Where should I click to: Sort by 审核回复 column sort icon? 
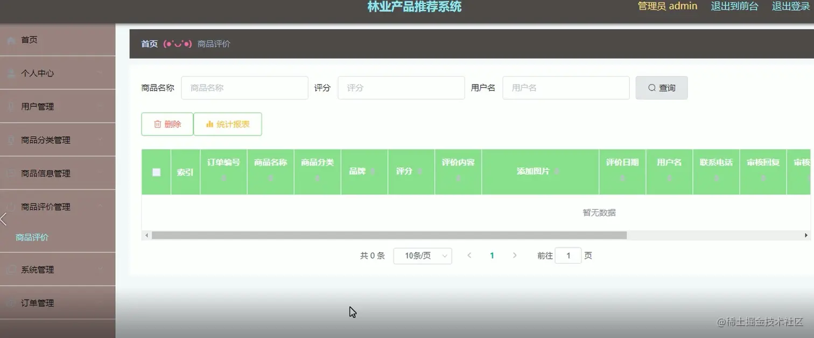click(x=763, y=178)
